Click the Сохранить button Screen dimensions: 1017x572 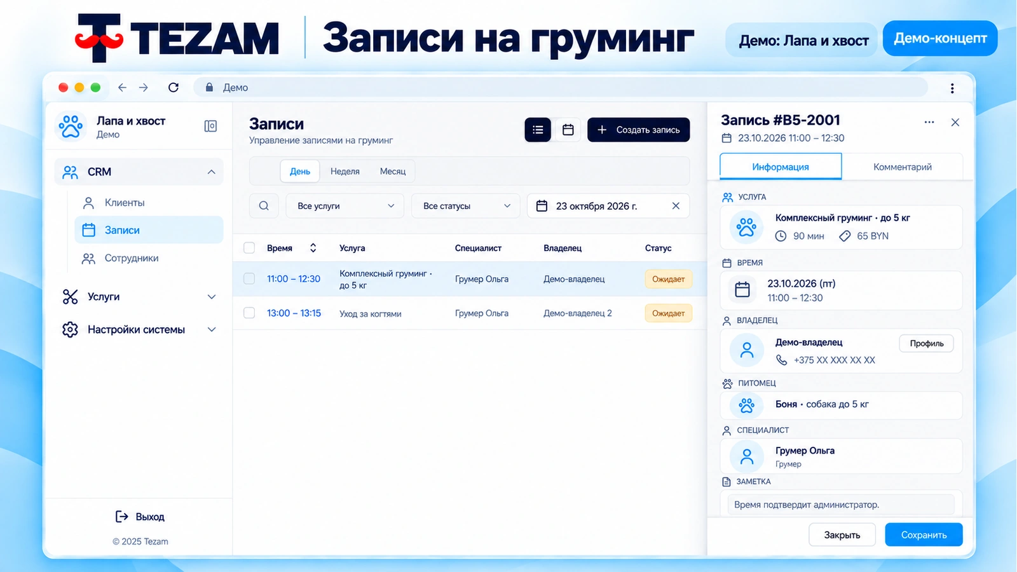coord(924,535)
